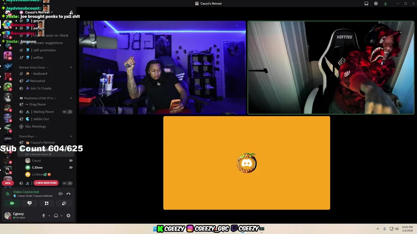Deafen using the headphones icon

pyautogui.click(x=56, y=215)
